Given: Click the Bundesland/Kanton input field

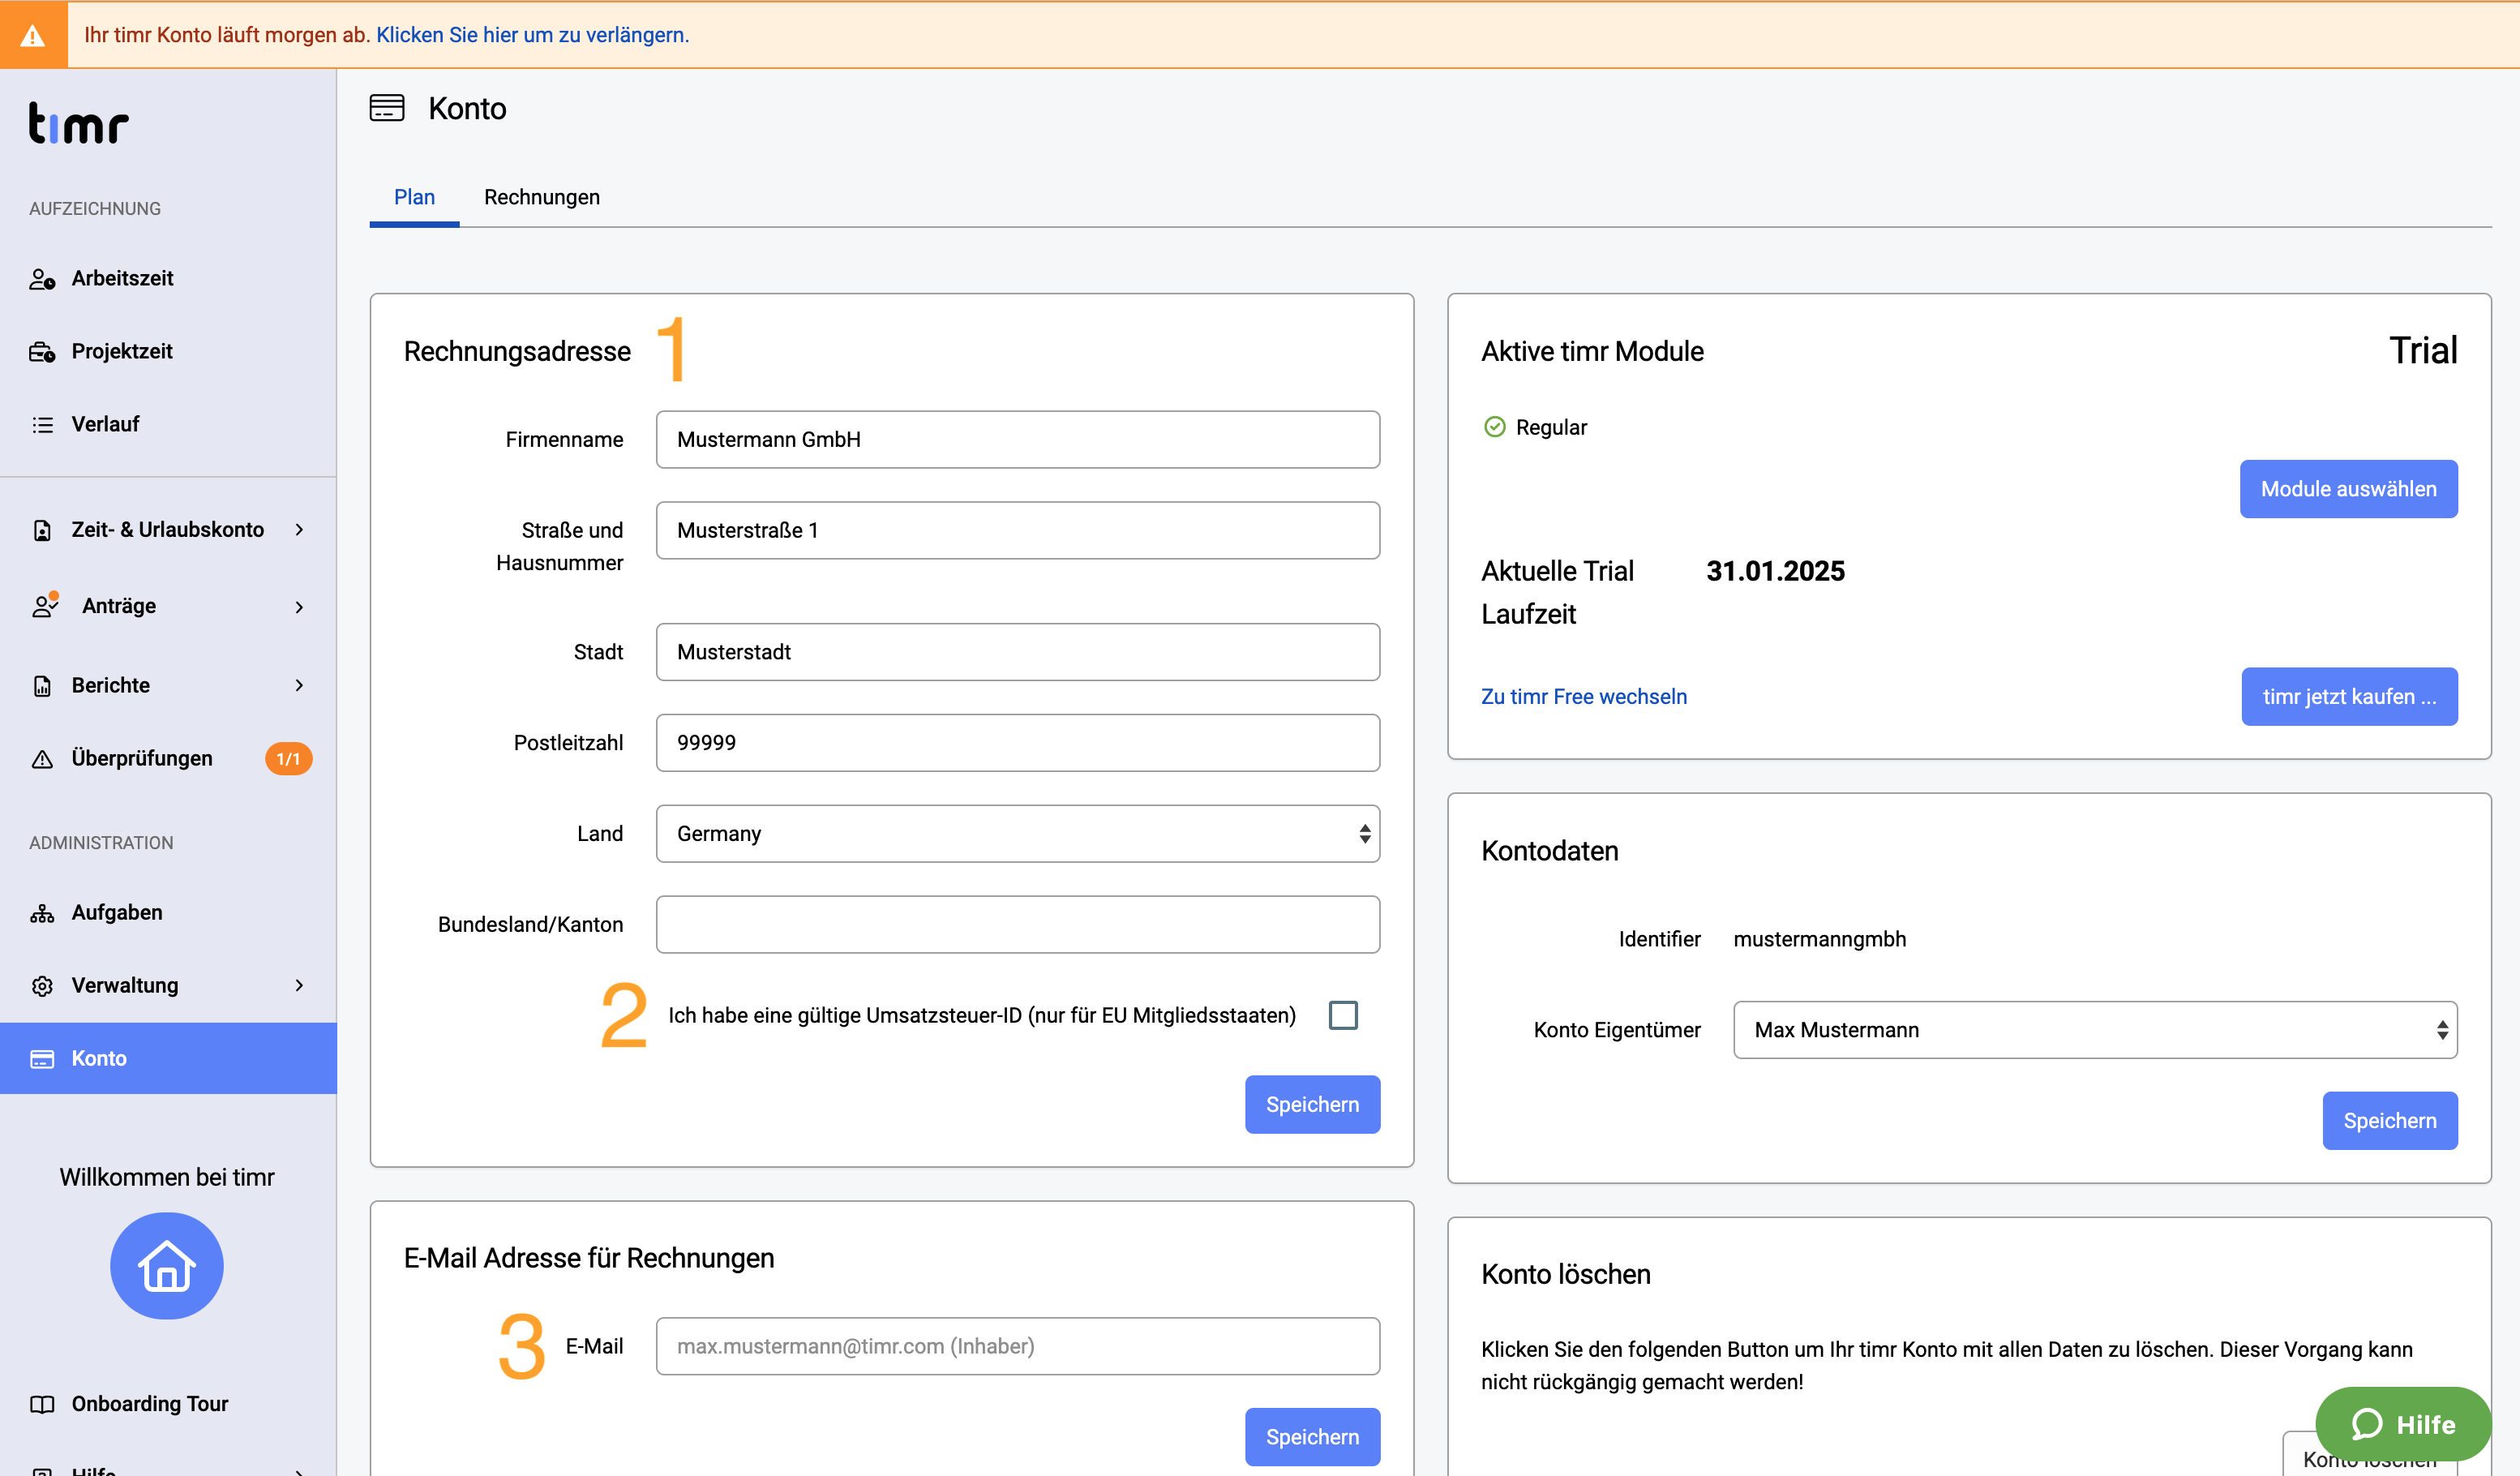Looking at the screenshot, I should click(x=1018, y=925).
